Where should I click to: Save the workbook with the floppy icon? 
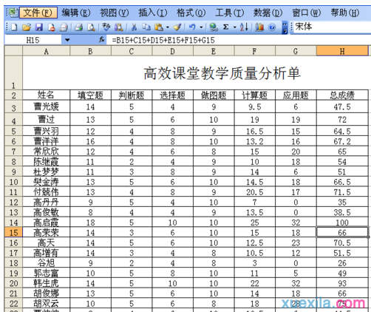click(39, 27)
